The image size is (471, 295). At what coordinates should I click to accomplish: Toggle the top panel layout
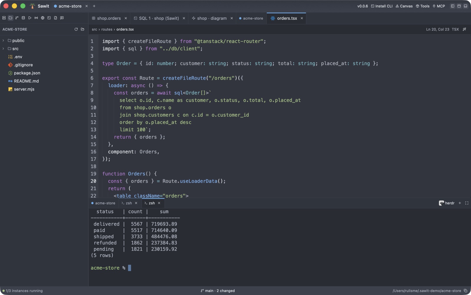[x=459, y=6]
